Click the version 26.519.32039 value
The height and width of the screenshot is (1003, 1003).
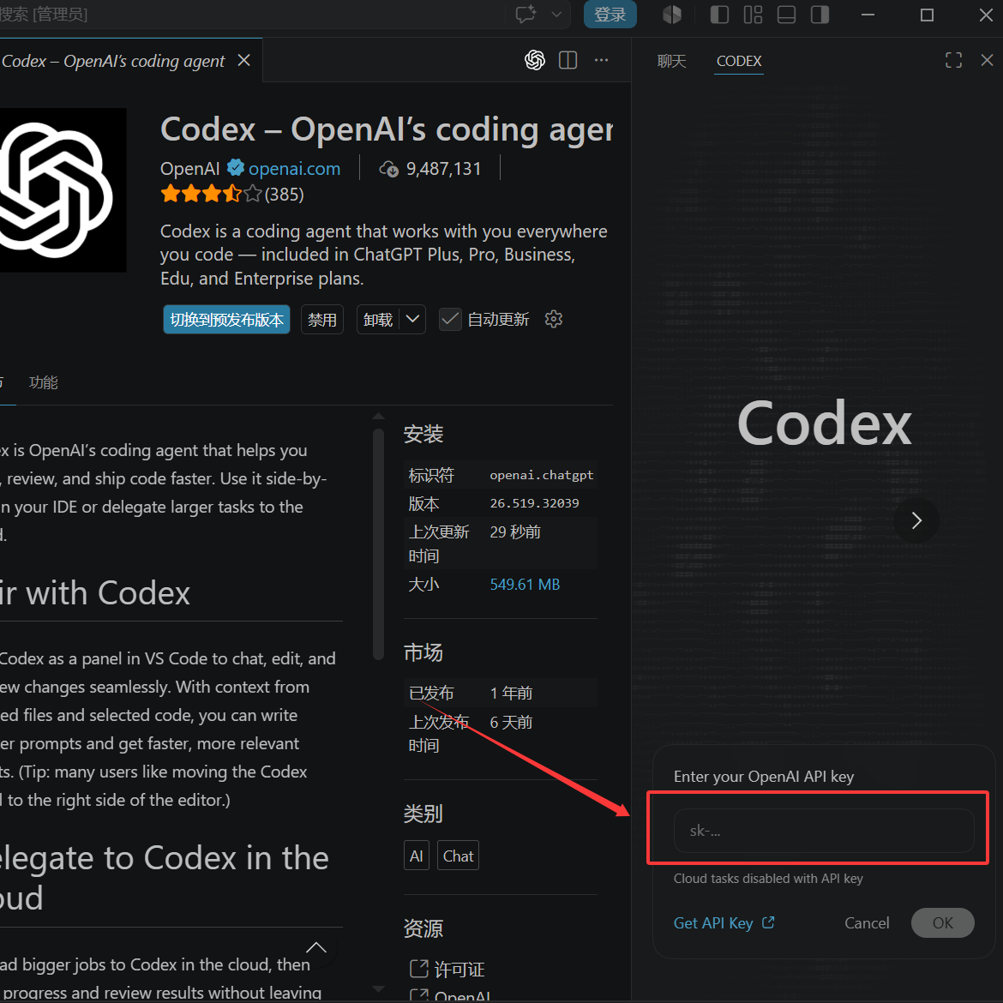(x=534, y=503)
